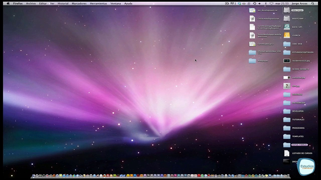321x180 pixels.
Task: Open the Wi-Fi status menu
Action: click(x=271, y=3)
